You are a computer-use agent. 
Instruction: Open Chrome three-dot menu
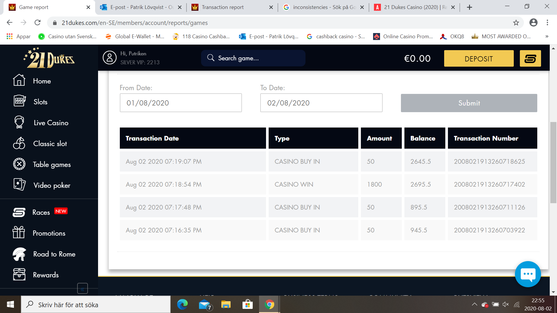(x=547, y=23)
